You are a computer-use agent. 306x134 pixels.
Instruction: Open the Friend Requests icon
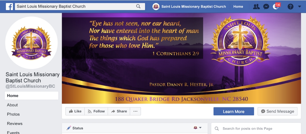click(256, 6)
